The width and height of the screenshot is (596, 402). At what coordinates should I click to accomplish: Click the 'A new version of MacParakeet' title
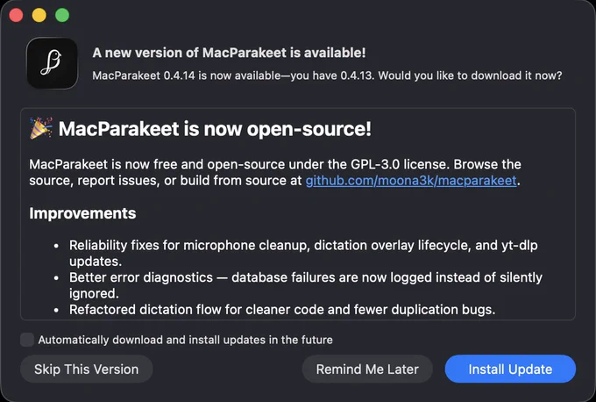(x=229, y=53)
